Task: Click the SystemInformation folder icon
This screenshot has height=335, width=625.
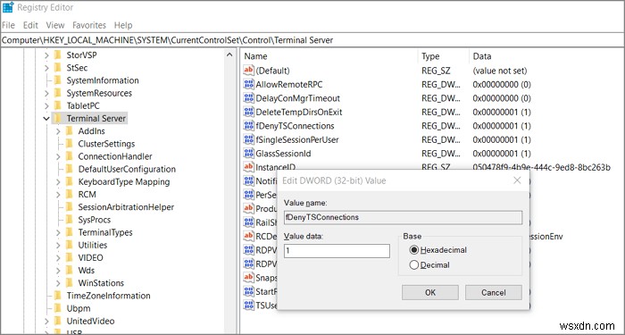Action: pos(58,80)
